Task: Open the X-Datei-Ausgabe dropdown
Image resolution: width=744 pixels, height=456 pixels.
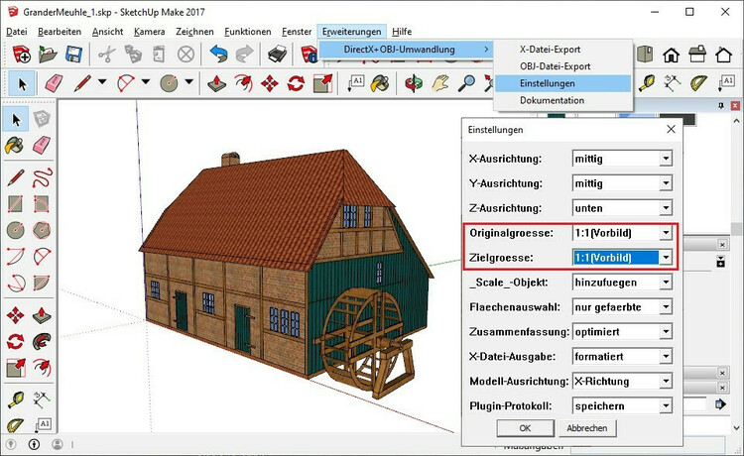Action: click(666, 356)
